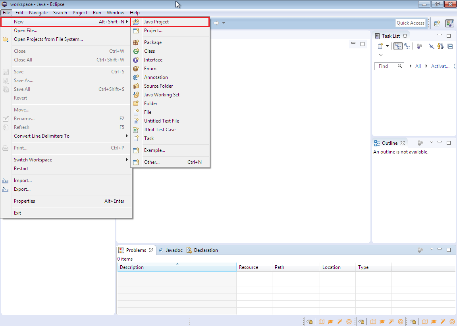The image size is (457, 326).
Task: Open the Project menu
Action: pos(80,13)
